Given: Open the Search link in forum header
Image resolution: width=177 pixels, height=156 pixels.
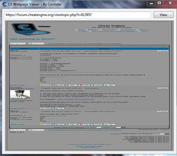Looking at the screenshot, I should click(91, 30).
